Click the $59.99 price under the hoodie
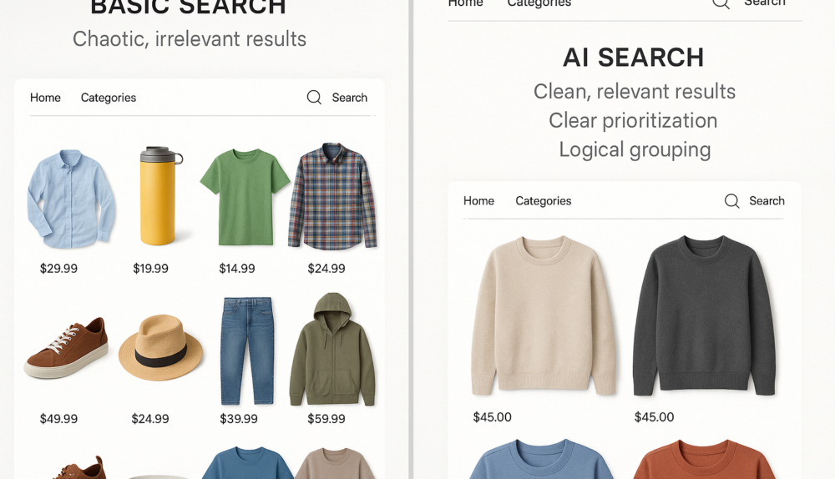The height and width of the screenshot is (479, 835). 326,419
